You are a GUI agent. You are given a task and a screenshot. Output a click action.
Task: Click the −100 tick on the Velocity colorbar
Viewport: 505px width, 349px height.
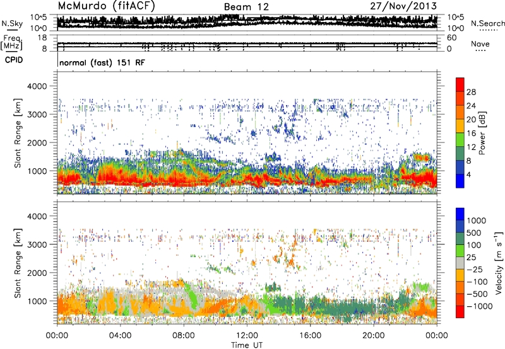477,282
